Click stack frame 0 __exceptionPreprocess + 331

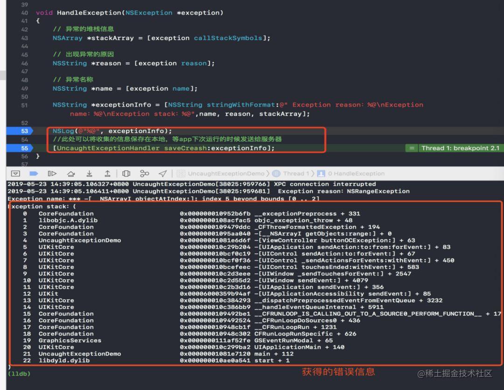[x=192, y=214]
